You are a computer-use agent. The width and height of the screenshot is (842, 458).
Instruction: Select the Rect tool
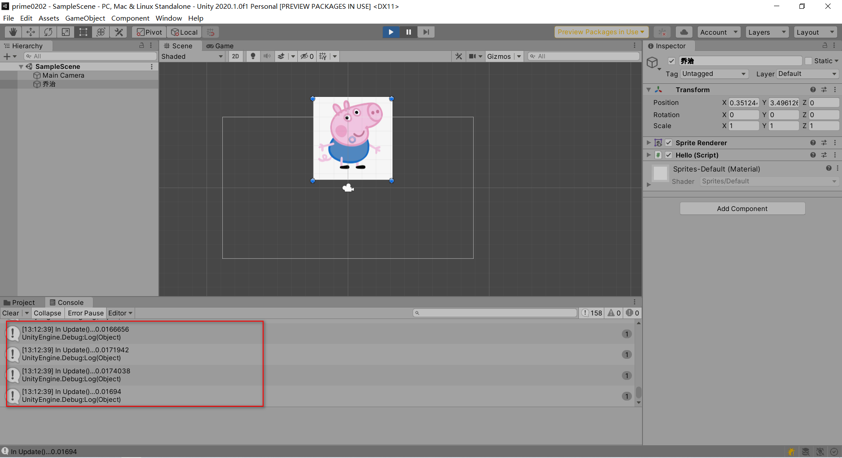click(83, 32)
